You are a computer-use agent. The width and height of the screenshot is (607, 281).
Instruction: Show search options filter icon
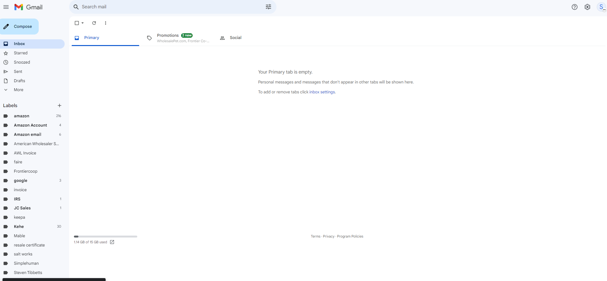tap(268, 7)
